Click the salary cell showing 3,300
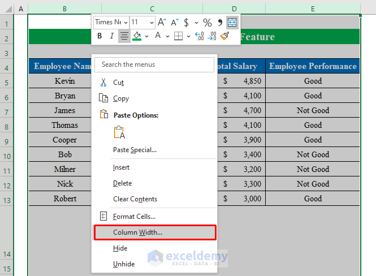The height and width of the screenshot is (276, 376). (x=241, y=184)
